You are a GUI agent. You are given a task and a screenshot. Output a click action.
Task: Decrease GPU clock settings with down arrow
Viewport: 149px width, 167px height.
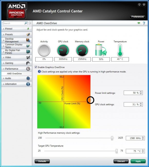(x=141, y=105)
